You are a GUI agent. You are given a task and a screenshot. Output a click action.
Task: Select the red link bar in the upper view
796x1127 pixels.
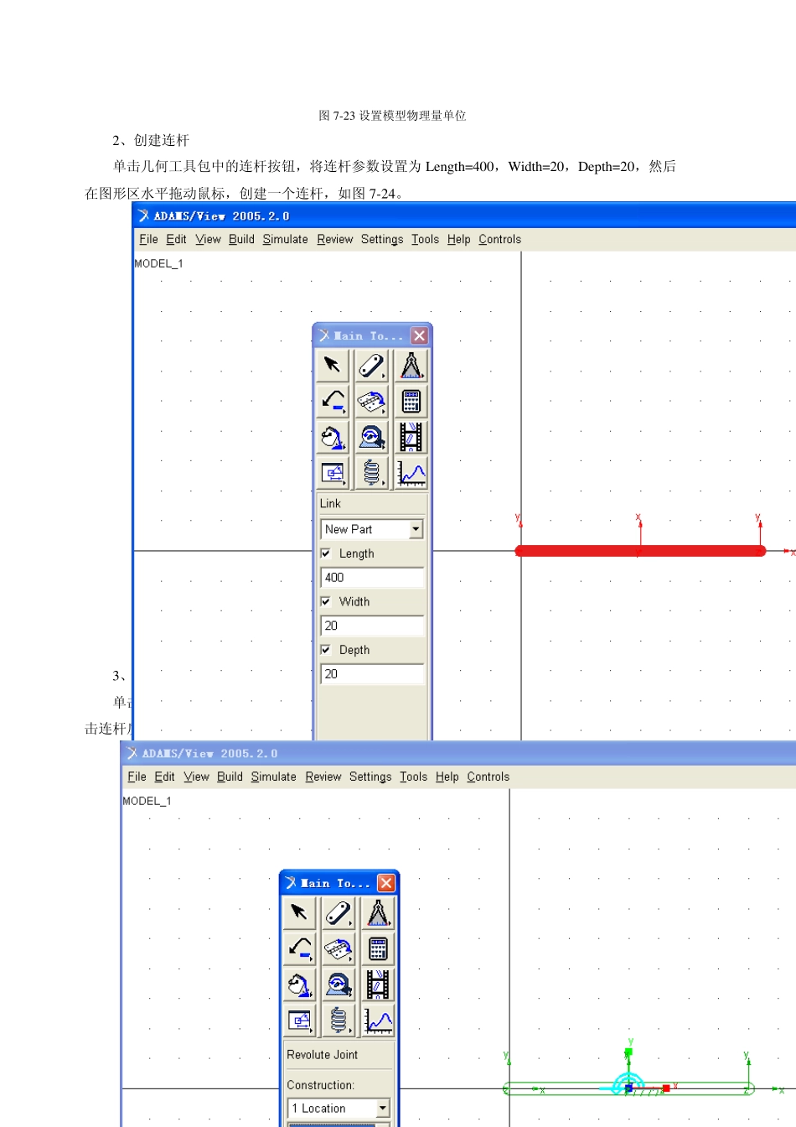pos(640,551)
